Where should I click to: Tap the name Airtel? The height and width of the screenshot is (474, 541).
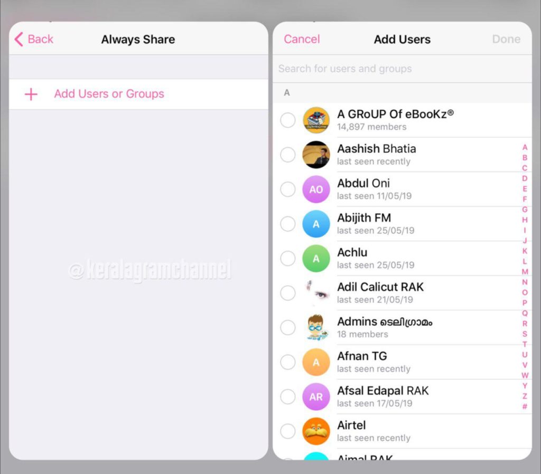coord(351,425)
